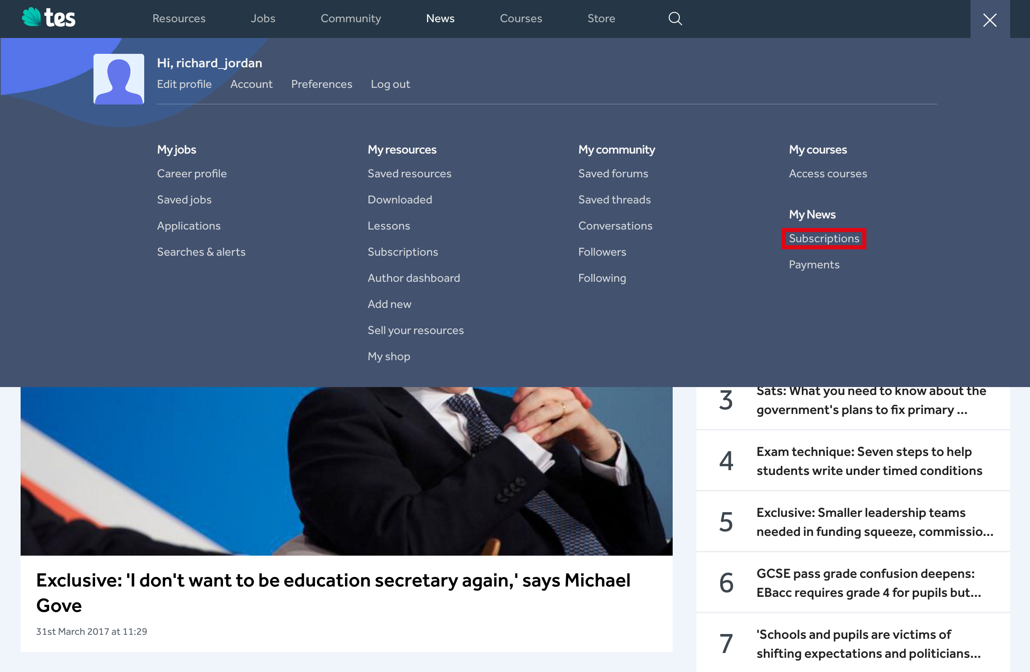Click Sell your resources link
Image resolution: width=1030 pixels, height=672 pixels.
point(416,330)
